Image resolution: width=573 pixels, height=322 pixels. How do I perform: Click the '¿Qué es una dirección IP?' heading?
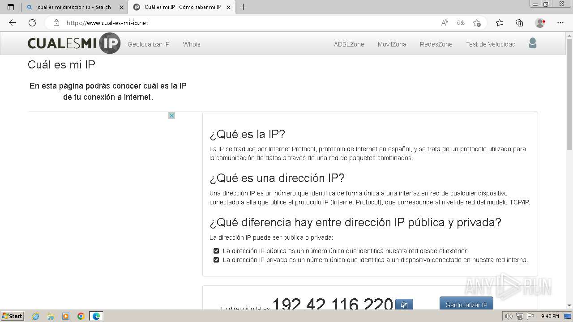277,178
